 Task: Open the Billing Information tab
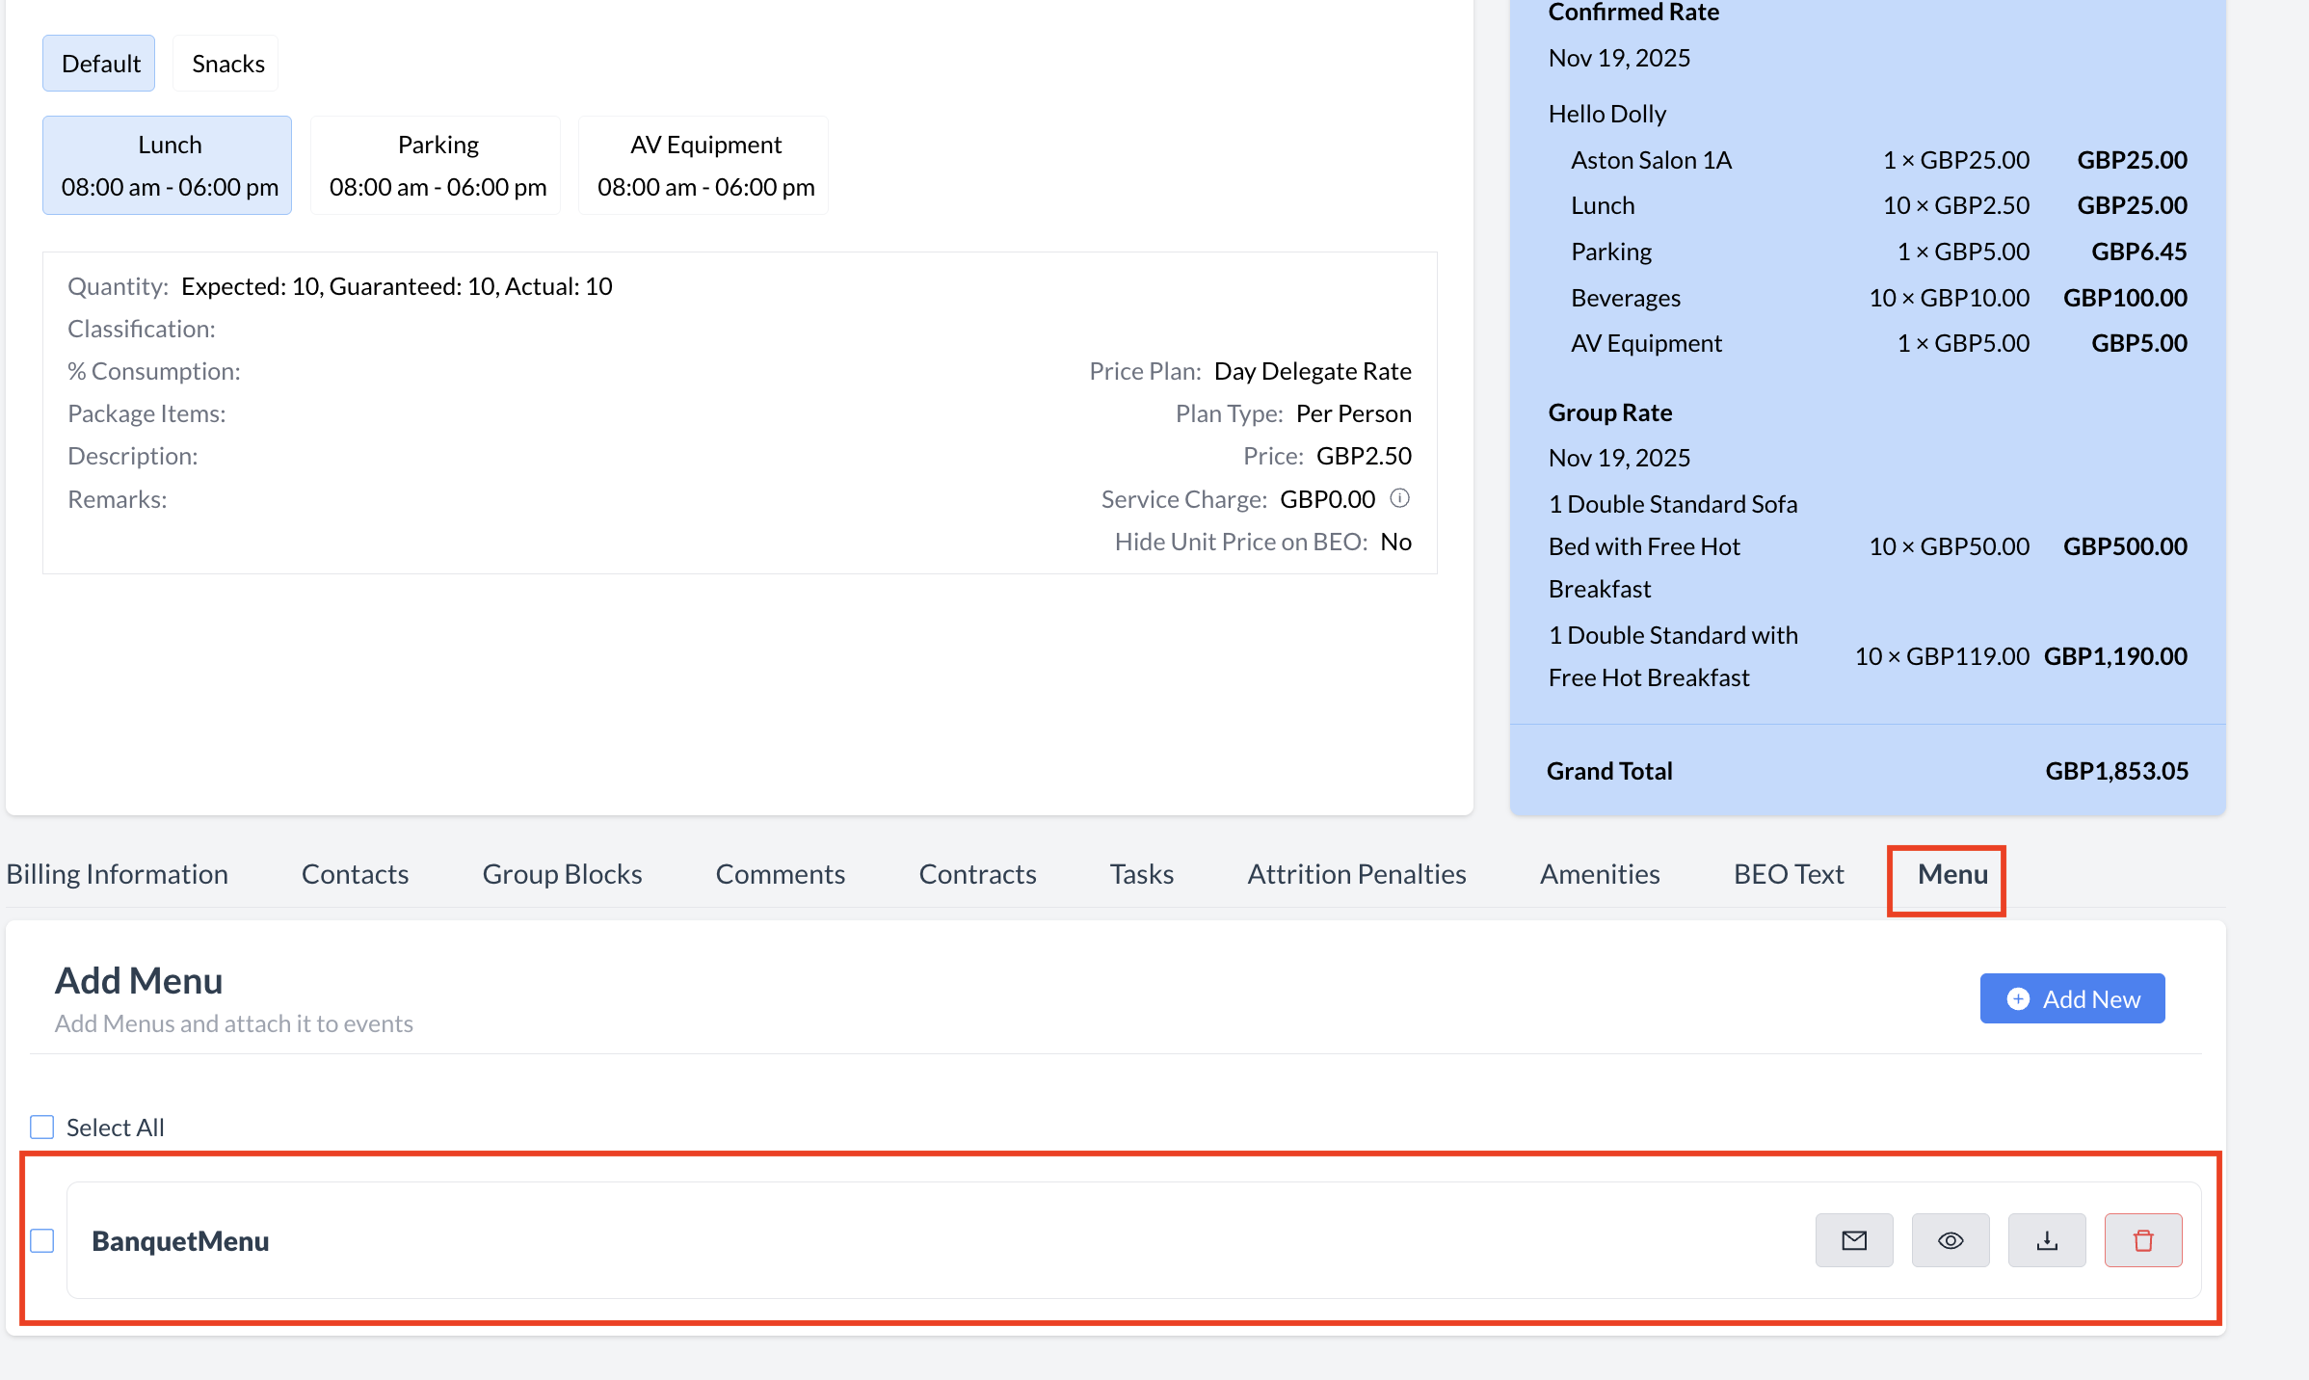coord(118,874)
